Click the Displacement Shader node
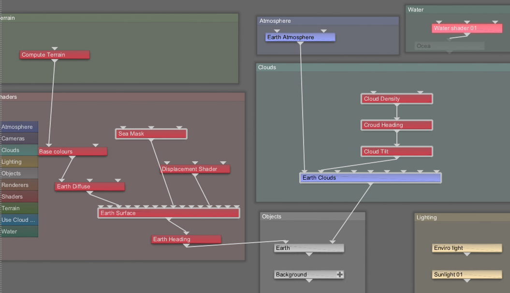Viewport: 510px width, 293px height. click(195, 169)
